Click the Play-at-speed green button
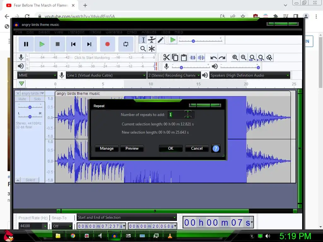Viewport: 323px width, 242px height. (x=173, y=40)
